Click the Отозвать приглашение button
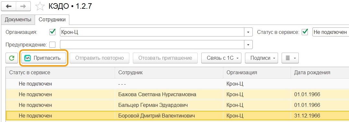The height and width of the screenshot is (122, 349). point(165,58)
